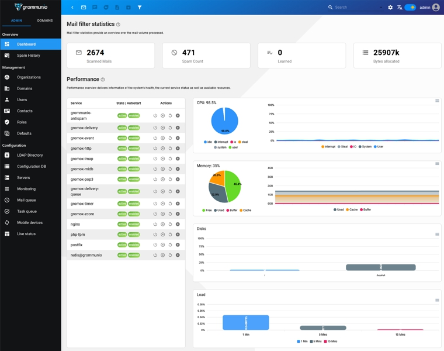The height and width of the screenshot is (351, 444).
Task: Open LDAP Directory configuration
Action: (30, 155)
